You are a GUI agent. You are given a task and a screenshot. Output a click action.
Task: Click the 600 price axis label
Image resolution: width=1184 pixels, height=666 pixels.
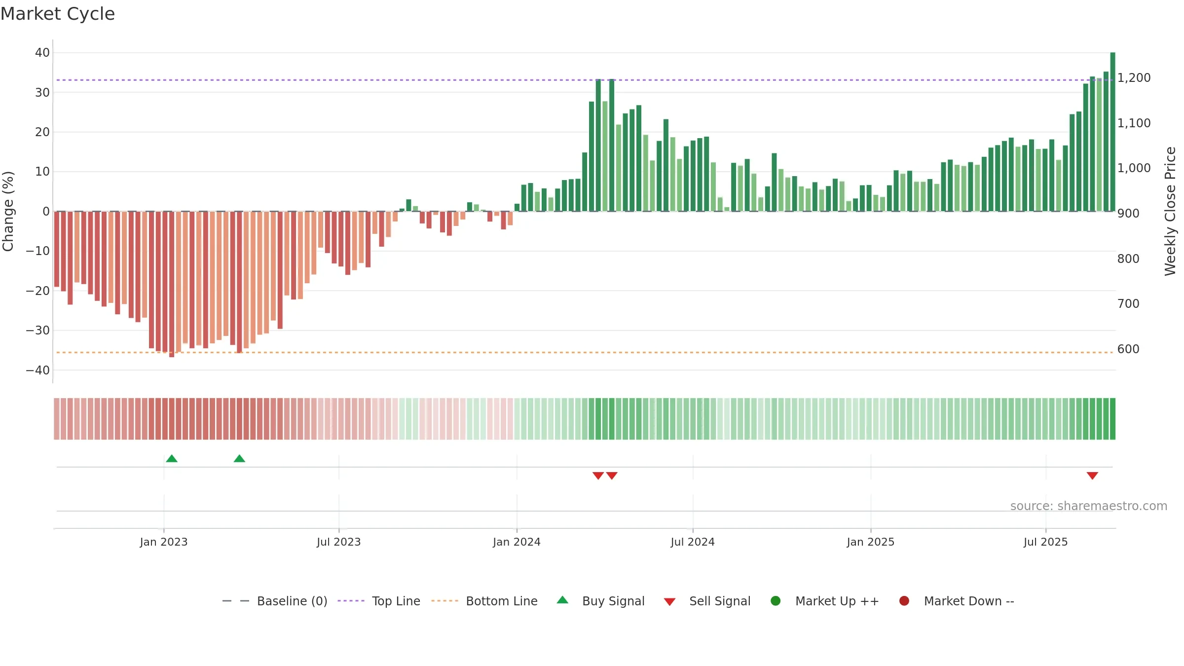pos(1128,349)
